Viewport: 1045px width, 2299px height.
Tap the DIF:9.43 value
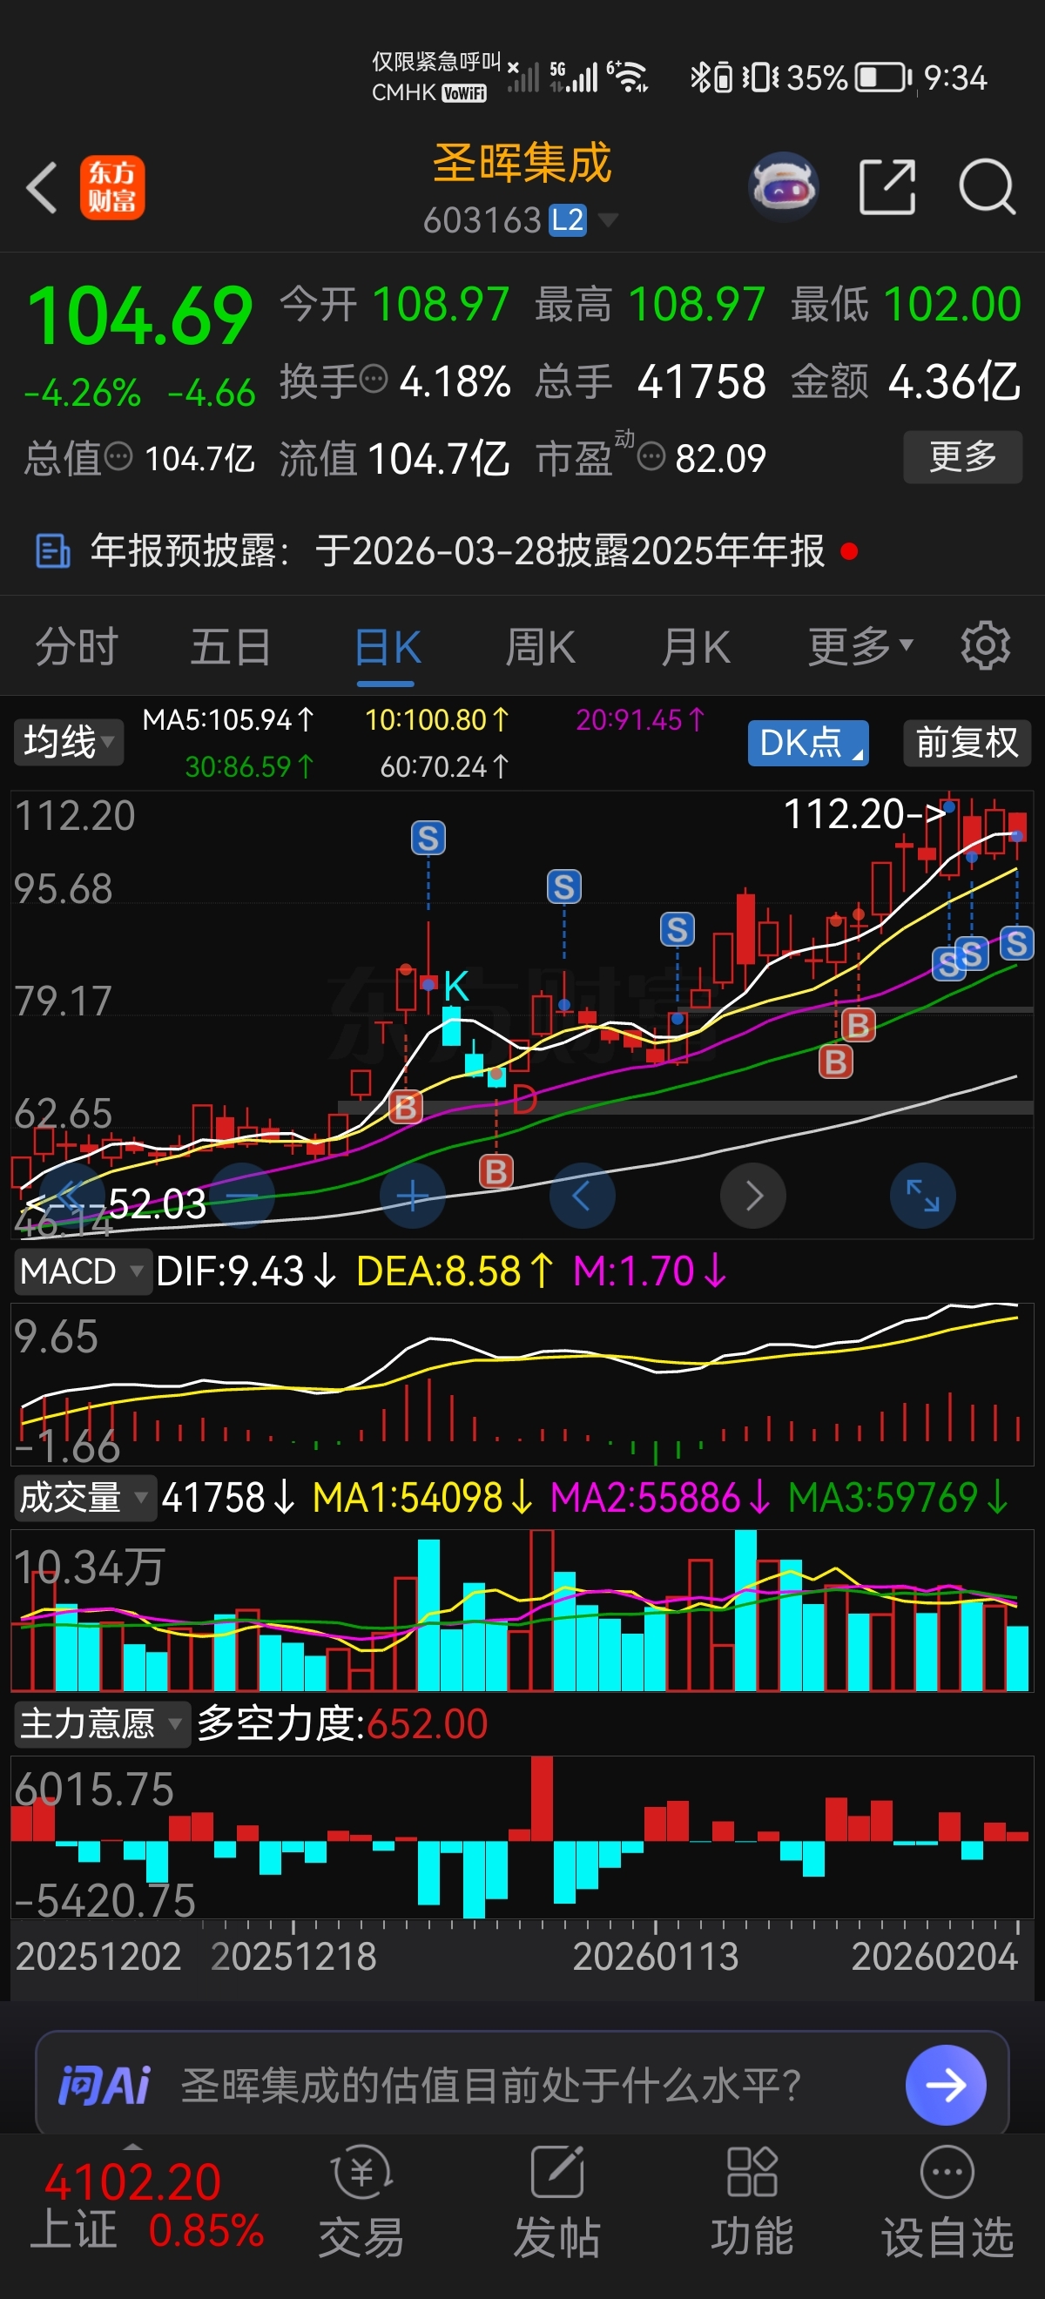click(x=246, y=1271)
